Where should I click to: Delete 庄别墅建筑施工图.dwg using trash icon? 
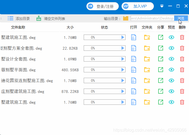(182, 91)
